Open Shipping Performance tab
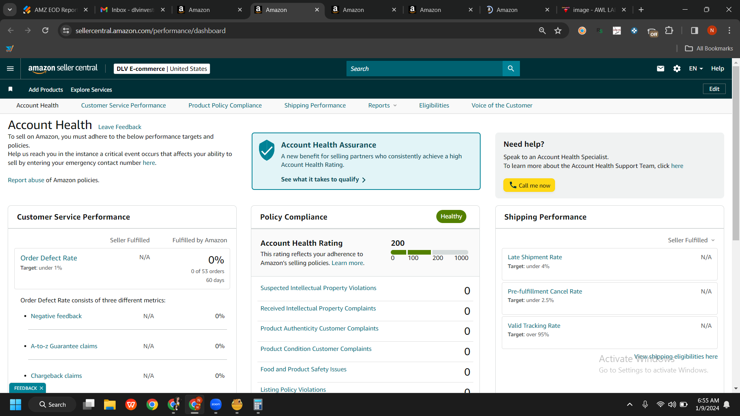The width and height of the screenshot is (740, 416). click(x=315, y=106)
